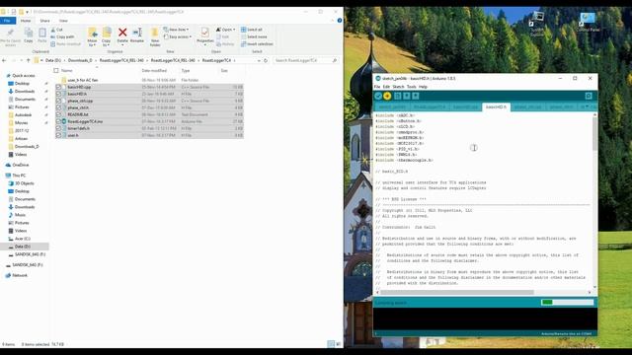
Task: Click the Arduino Upload arrow button
Action: coord(387,96)
